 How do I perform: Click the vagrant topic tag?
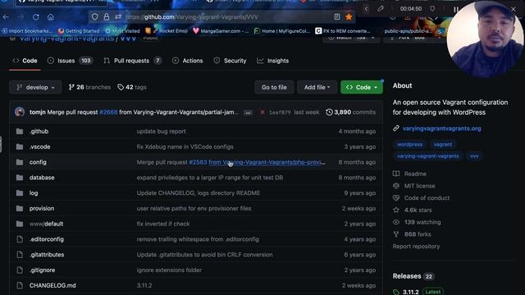coord(443,144)
